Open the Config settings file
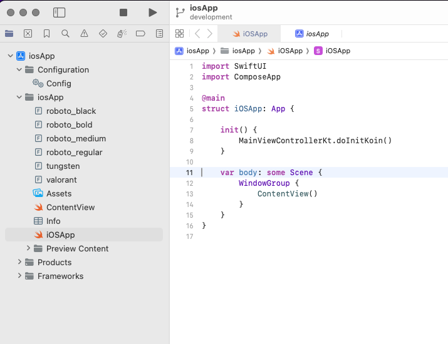448x344 pixels. tap(84, 84)
